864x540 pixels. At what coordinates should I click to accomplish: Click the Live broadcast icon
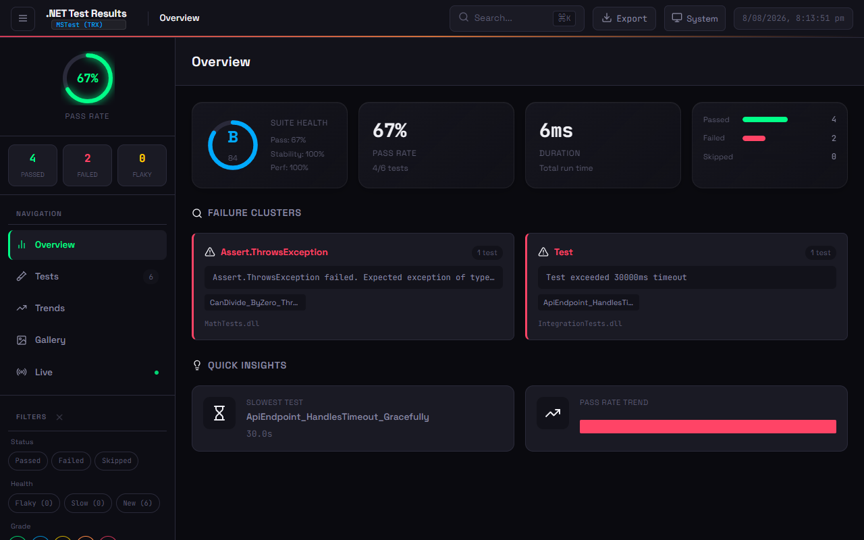22,372
